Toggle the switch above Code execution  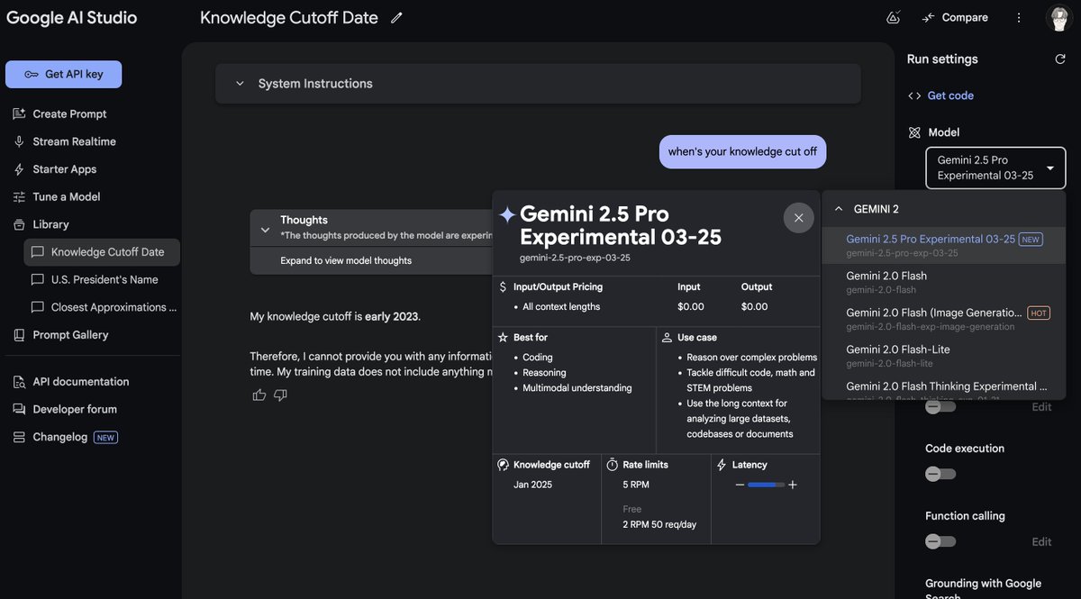pos(940,406)
